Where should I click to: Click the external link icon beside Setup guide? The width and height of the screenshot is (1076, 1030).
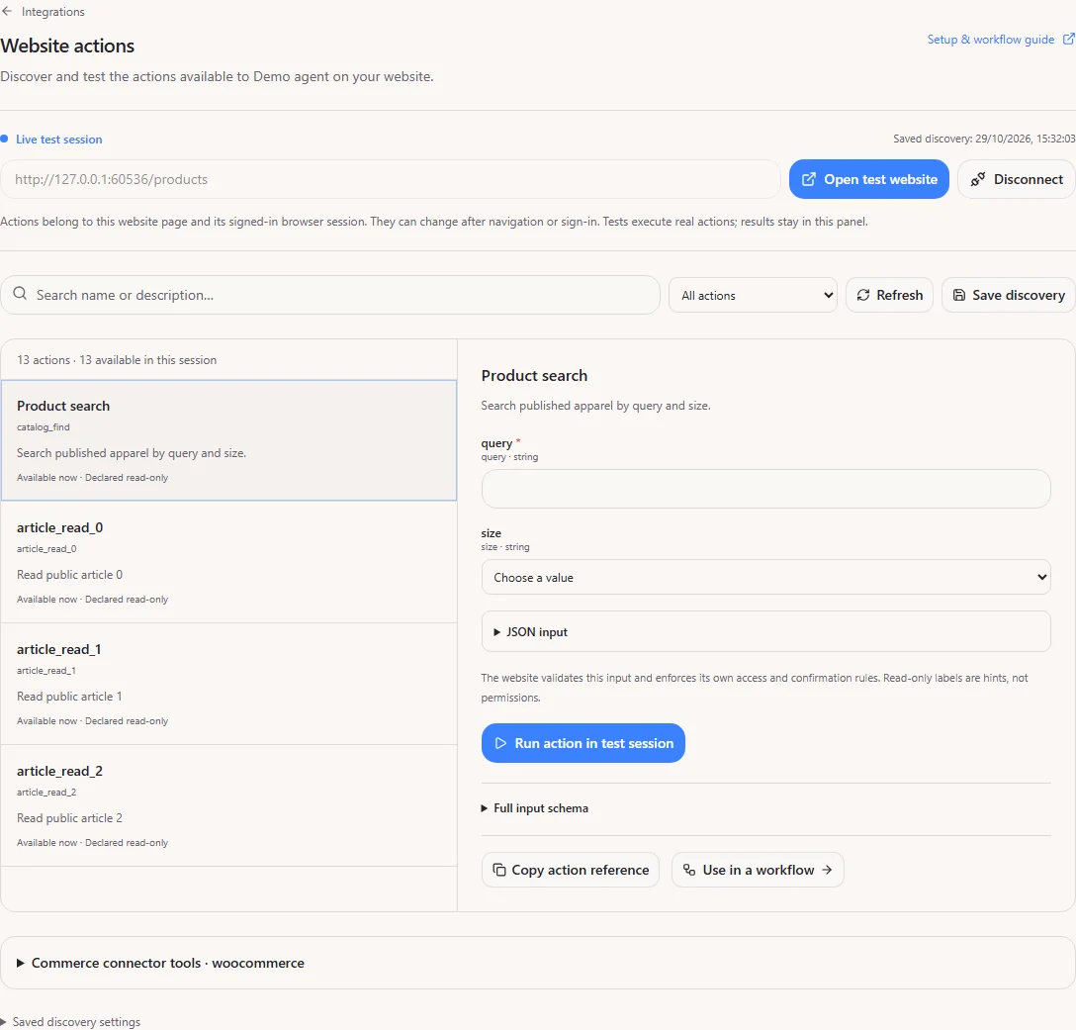(1068, 40)
